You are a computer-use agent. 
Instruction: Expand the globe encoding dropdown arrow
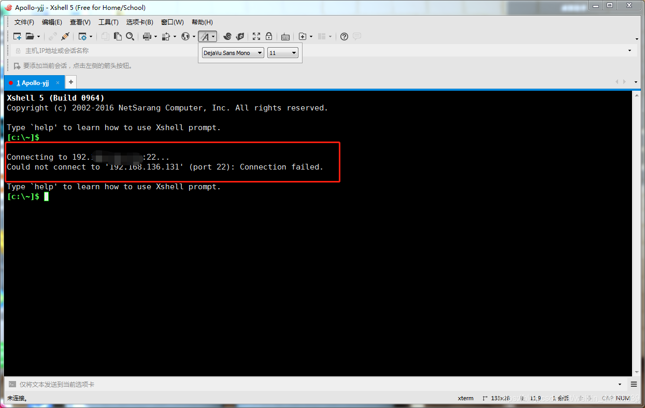coord(194,36)
